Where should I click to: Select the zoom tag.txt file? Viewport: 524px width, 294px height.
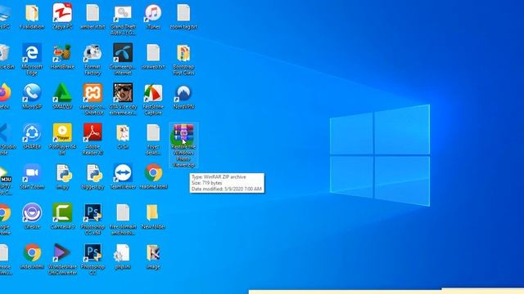click(183, 13)
